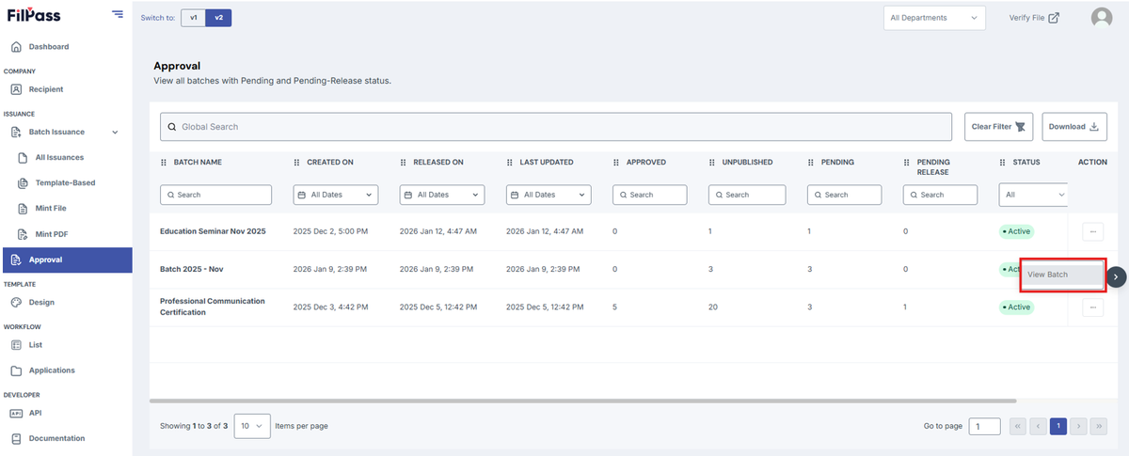Select the Approval sidebar item
Viewport: 1129px width, 456px height.
pos(68,259)
